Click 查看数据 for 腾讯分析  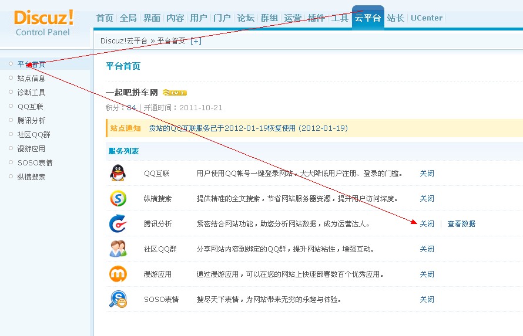click(461, 224)
